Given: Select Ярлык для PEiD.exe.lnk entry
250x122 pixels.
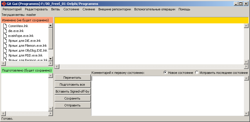Looking at the screenshot, I should coord(25,55).
